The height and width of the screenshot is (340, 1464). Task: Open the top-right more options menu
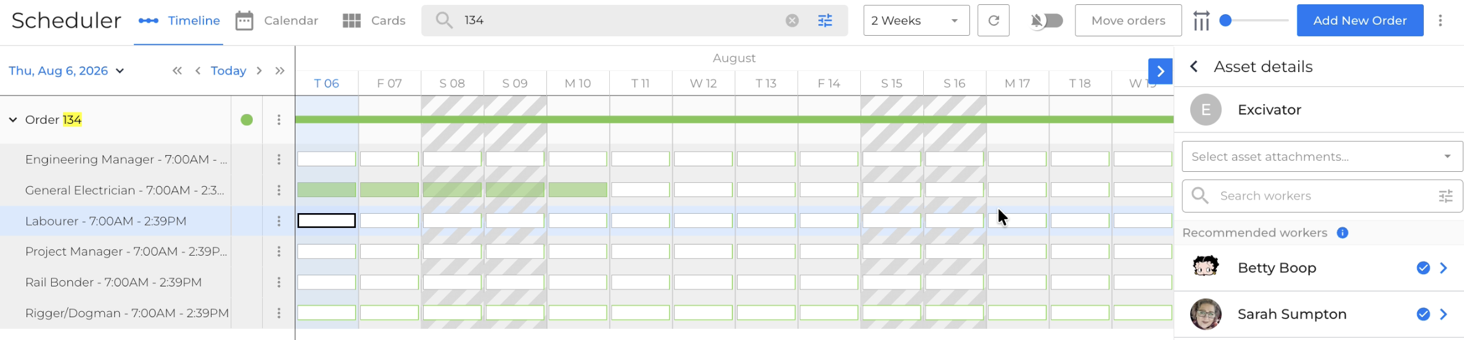pyautogui.click(x=1441, y=20)
